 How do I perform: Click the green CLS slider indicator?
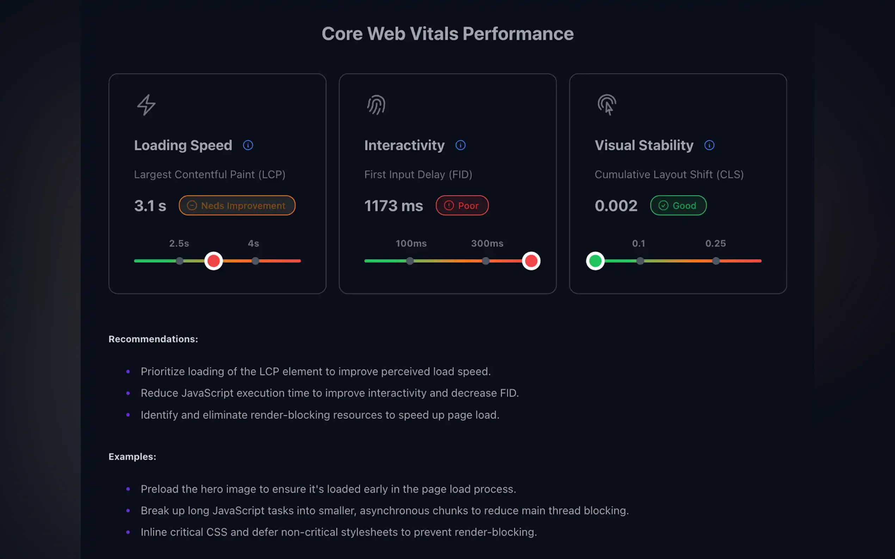(595, 261)
